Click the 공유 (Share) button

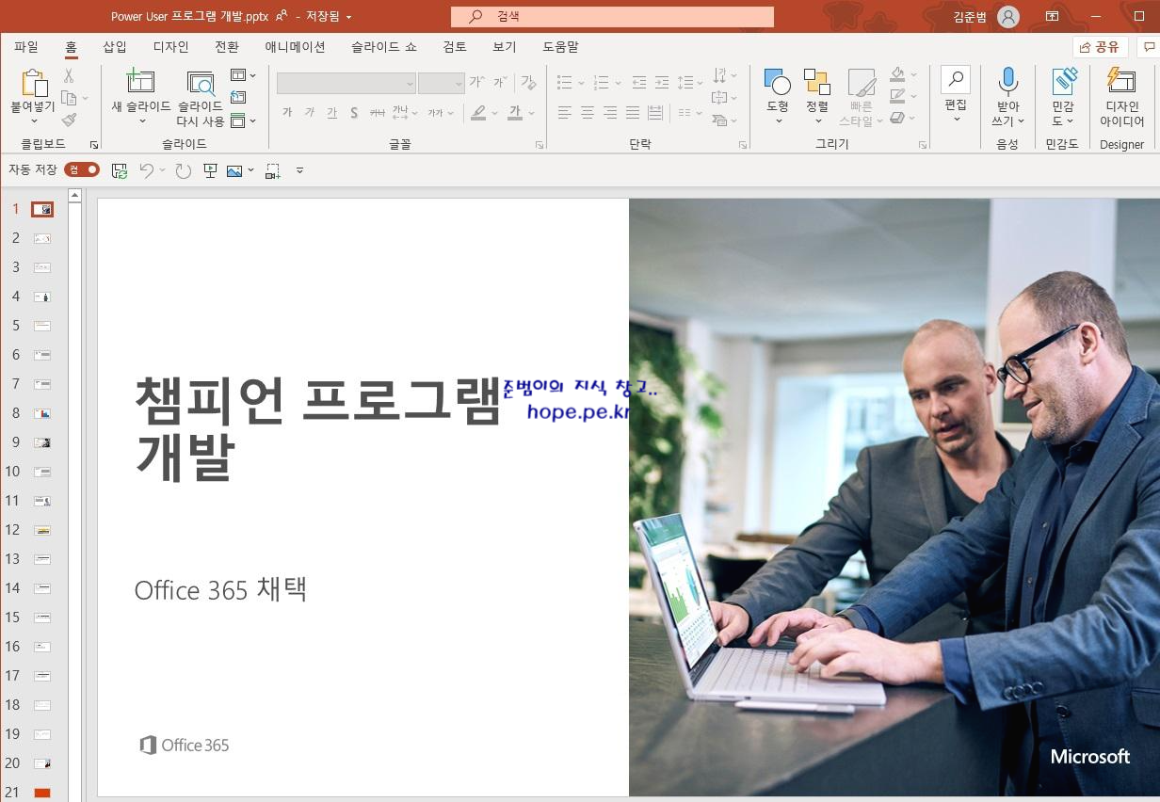tap(1100, 47)
